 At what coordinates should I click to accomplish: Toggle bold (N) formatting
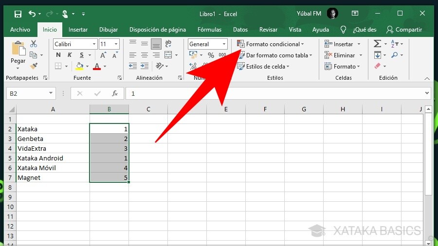coord(58,55)
